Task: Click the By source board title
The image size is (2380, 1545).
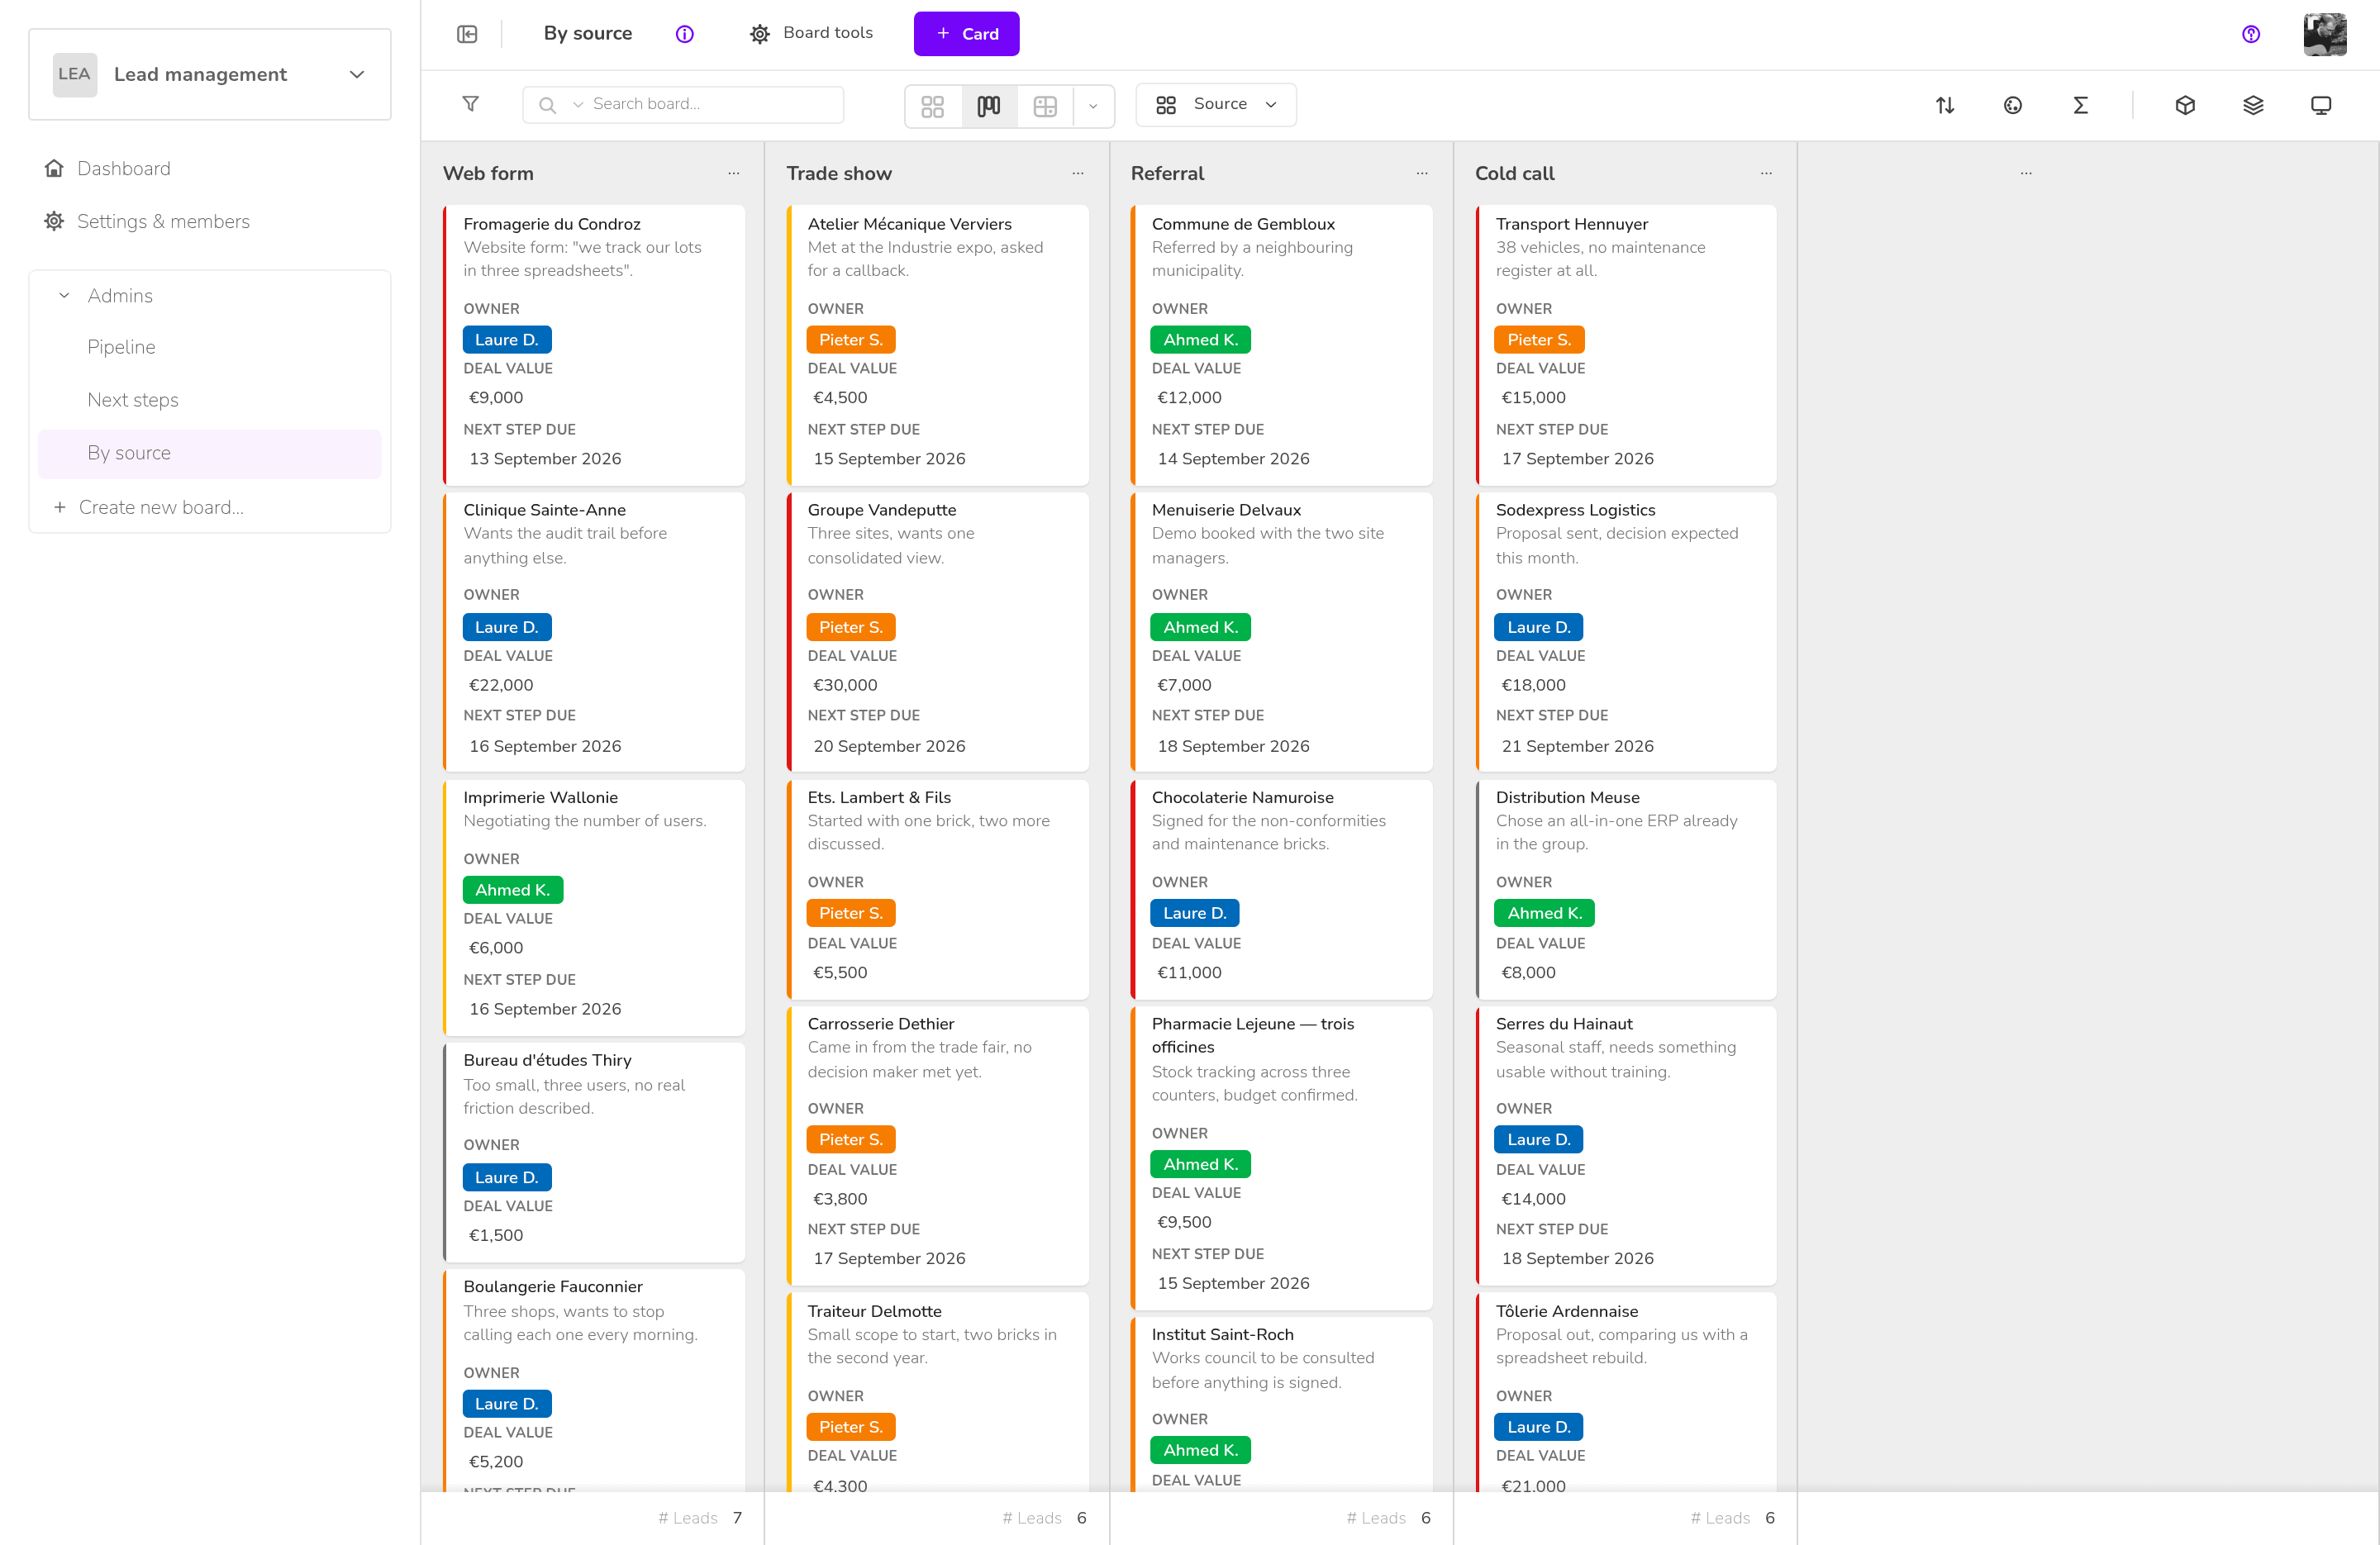Action: [588, 33]
